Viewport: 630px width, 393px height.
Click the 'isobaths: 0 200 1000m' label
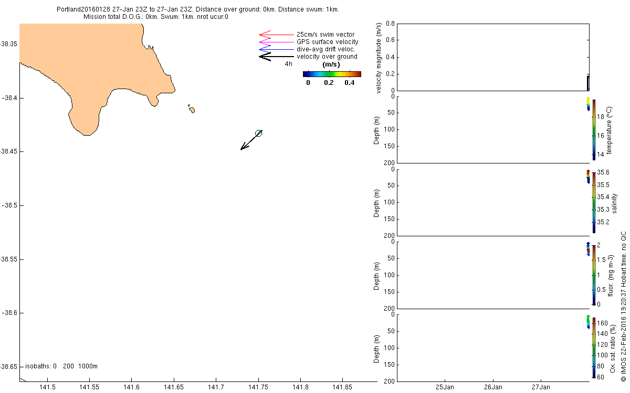point(62,366)
